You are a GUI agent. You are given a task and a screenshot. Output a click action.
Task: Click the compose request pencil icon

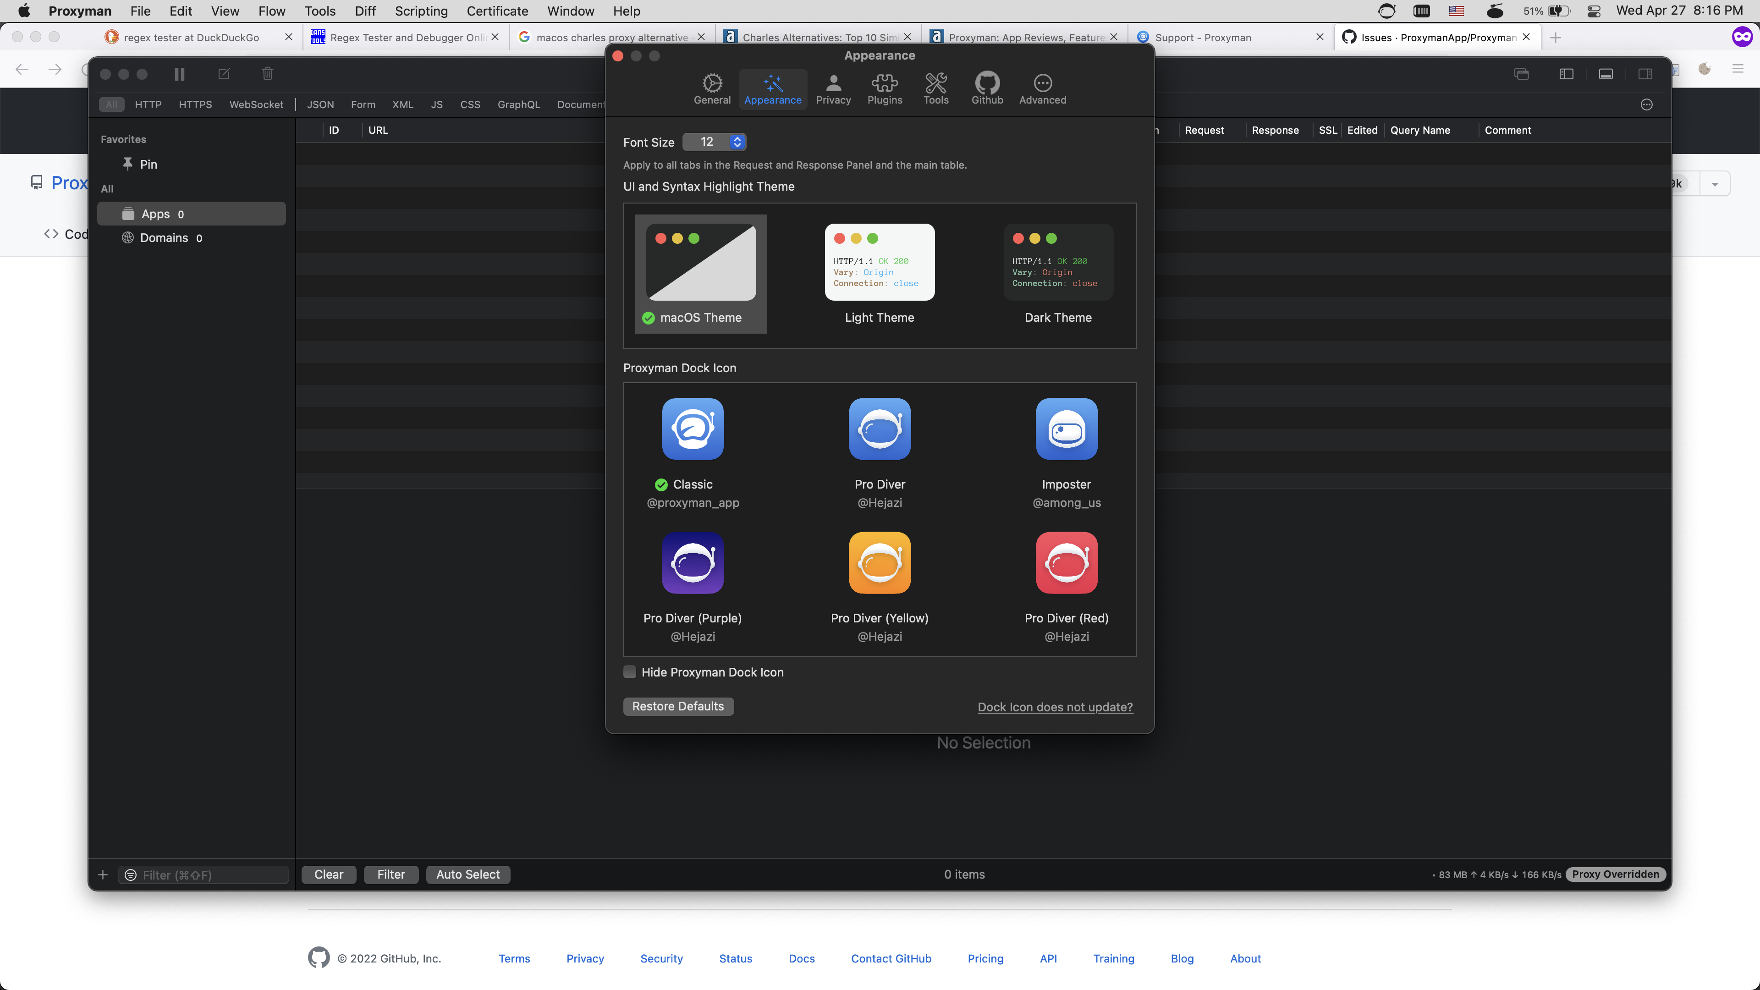pos(223,74)
